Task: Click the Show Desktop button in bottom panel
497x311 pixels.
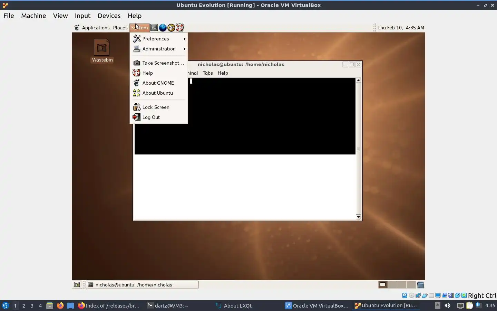Action: (77, 285)
